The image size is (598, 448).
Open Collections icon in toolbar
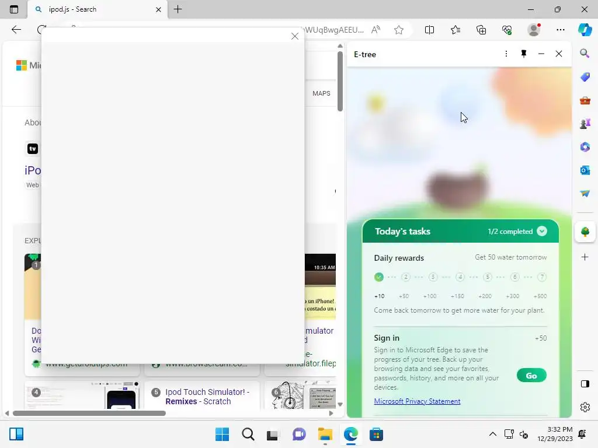coord(481,30)
